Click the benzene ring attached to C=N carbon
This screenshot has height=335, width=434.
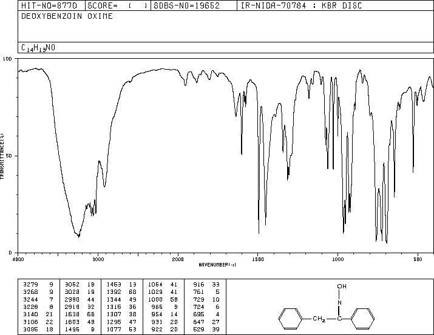pos(362,319)
